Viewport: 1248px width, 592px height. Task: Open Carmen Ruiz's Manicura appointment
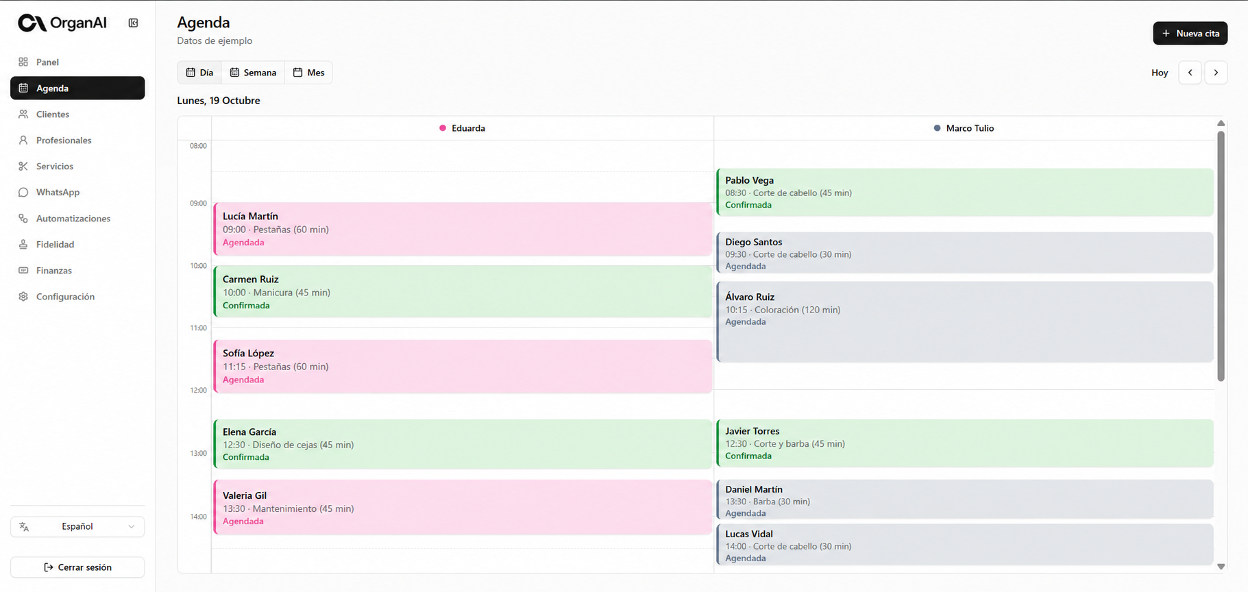(463, 291)
